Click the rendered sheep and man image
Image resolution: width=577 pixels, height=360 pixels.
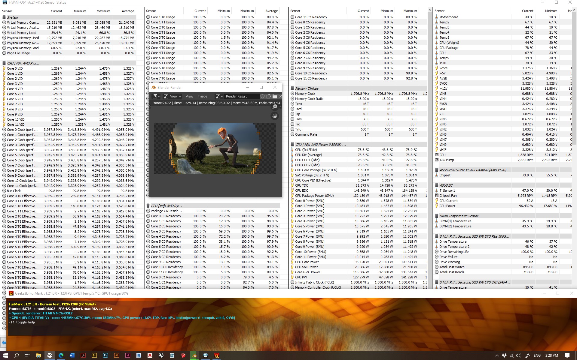coord(215,148)
